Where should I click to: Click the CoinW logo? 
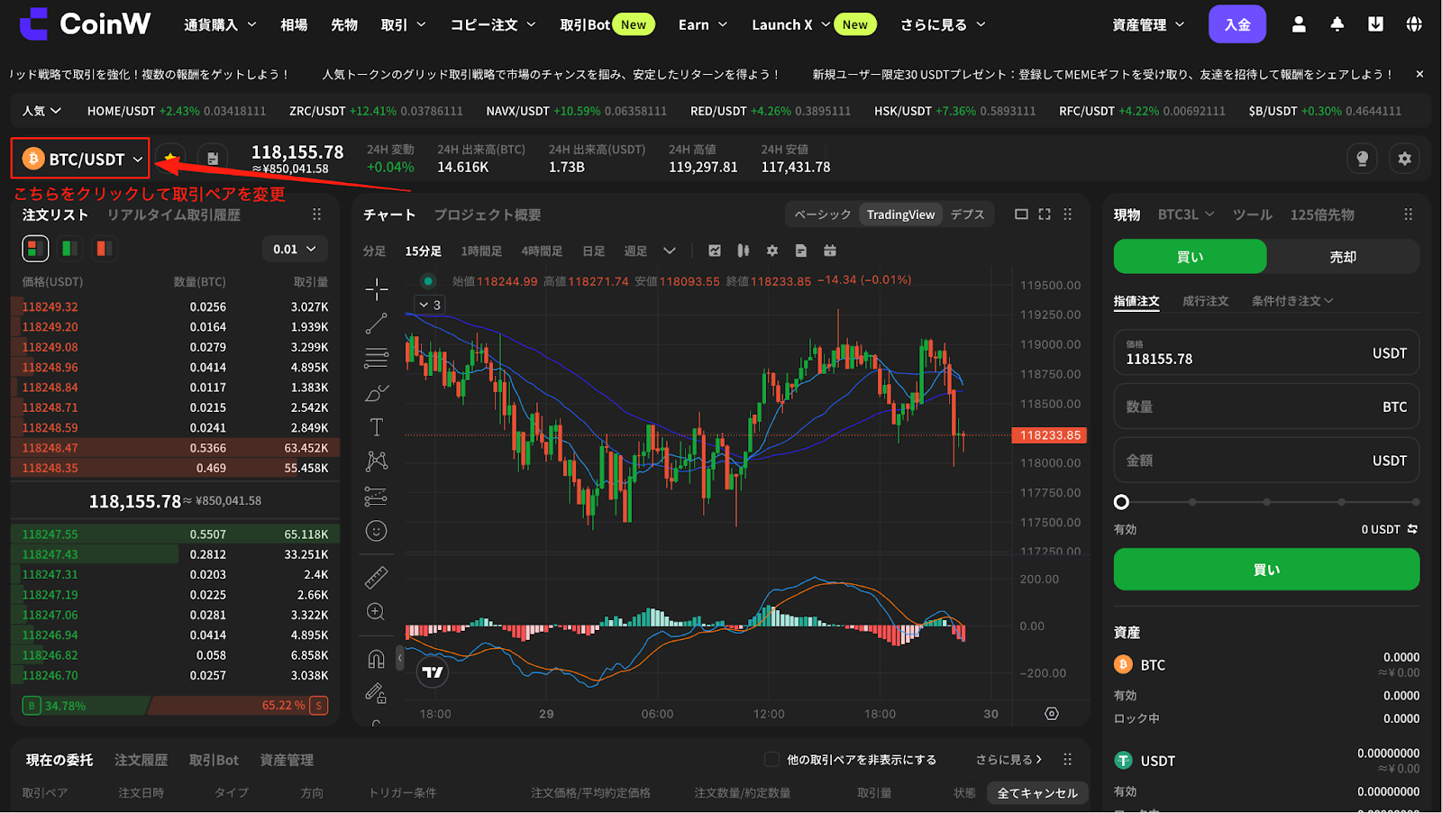coord(85,24)
